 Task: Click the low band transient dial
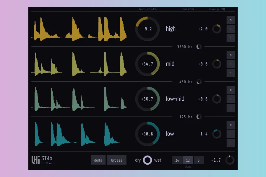point(147,134)
